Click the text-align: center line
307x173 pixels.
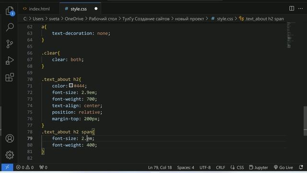77,106
